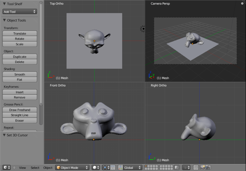The width and height of the screenshot is (246, 171).
Task: Click the orange cube Object Mode icon
Action: [58, 168]
